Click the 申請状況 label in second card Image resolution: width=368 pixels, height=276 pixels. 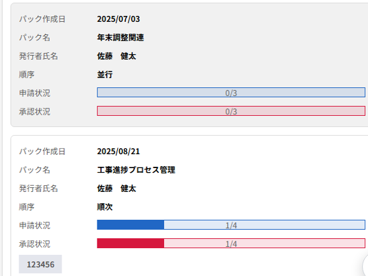tap(34, 225)
